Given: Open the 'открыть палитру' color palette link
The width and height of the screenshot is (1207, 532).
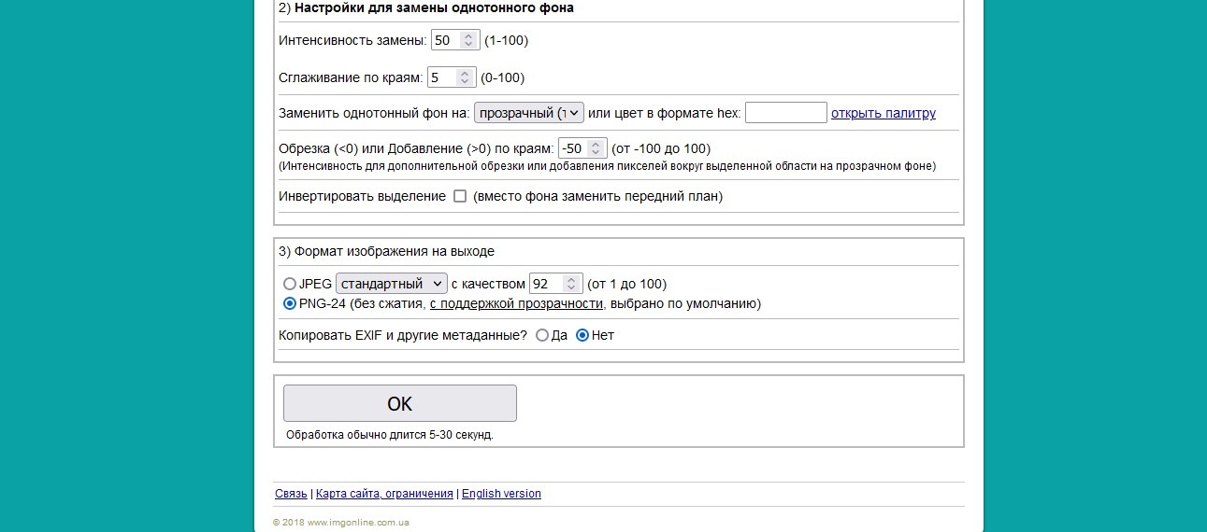Looking at the screenshot, I should 883,113.
